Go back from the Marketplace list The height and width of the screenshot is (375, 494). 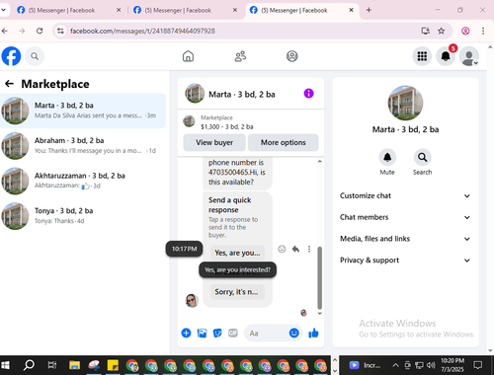click(9, 84)
